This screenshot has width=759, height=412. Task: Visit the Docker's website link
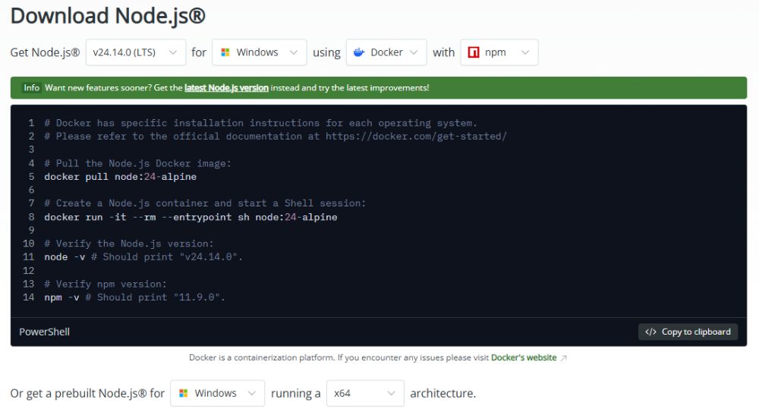(524, 357)
